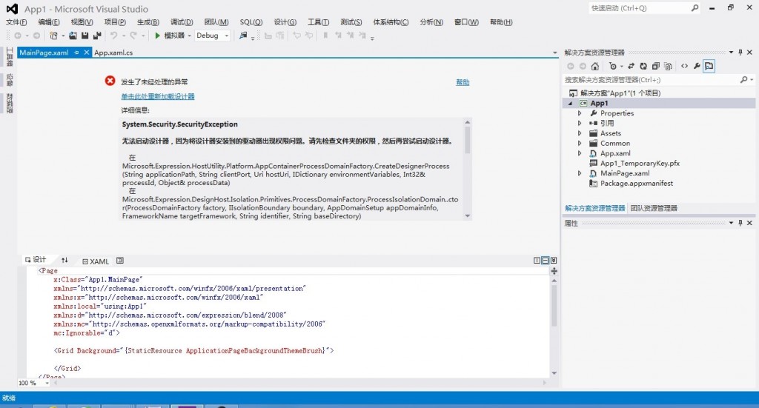This screenshot has height=408, width=759.
Task: Click the Find in Files toolbar icon
Action: [x=243, y=36]
